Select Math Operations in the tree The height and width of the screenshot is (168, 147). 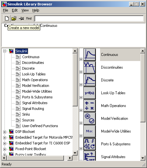35,80
